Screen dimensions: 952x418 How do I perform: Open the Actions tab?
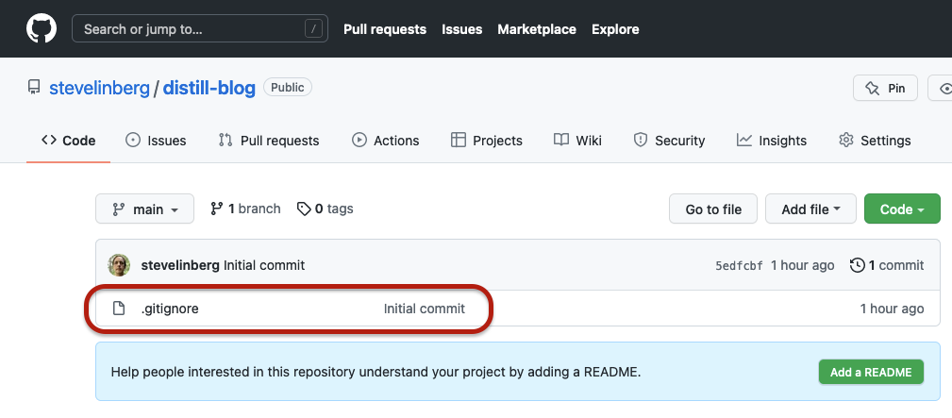click(x=386, y=141)
